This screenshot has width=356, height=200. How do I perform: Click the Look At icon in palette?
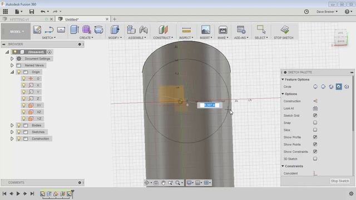[x=315, y=108]
